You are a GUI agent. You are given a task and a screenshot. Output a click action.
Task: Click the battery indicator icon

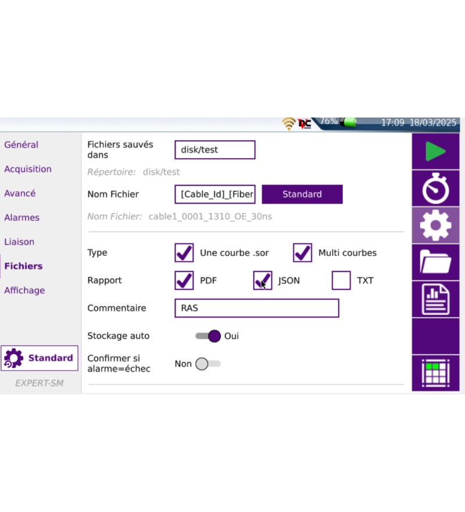(349, 123)
